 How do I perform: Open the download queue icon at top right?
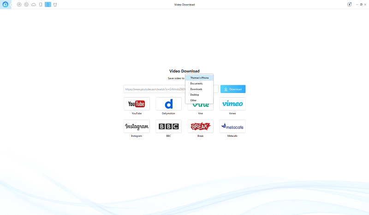[x=350, y=5]
